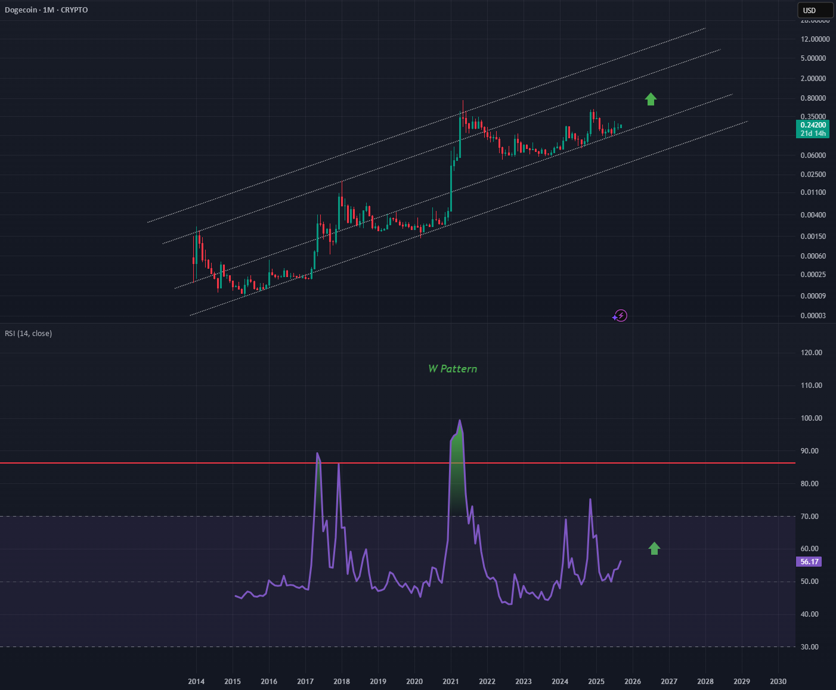836x690 pixels.
Task: Click the 0.00025 price axis label
Action: tap(813, 275)
